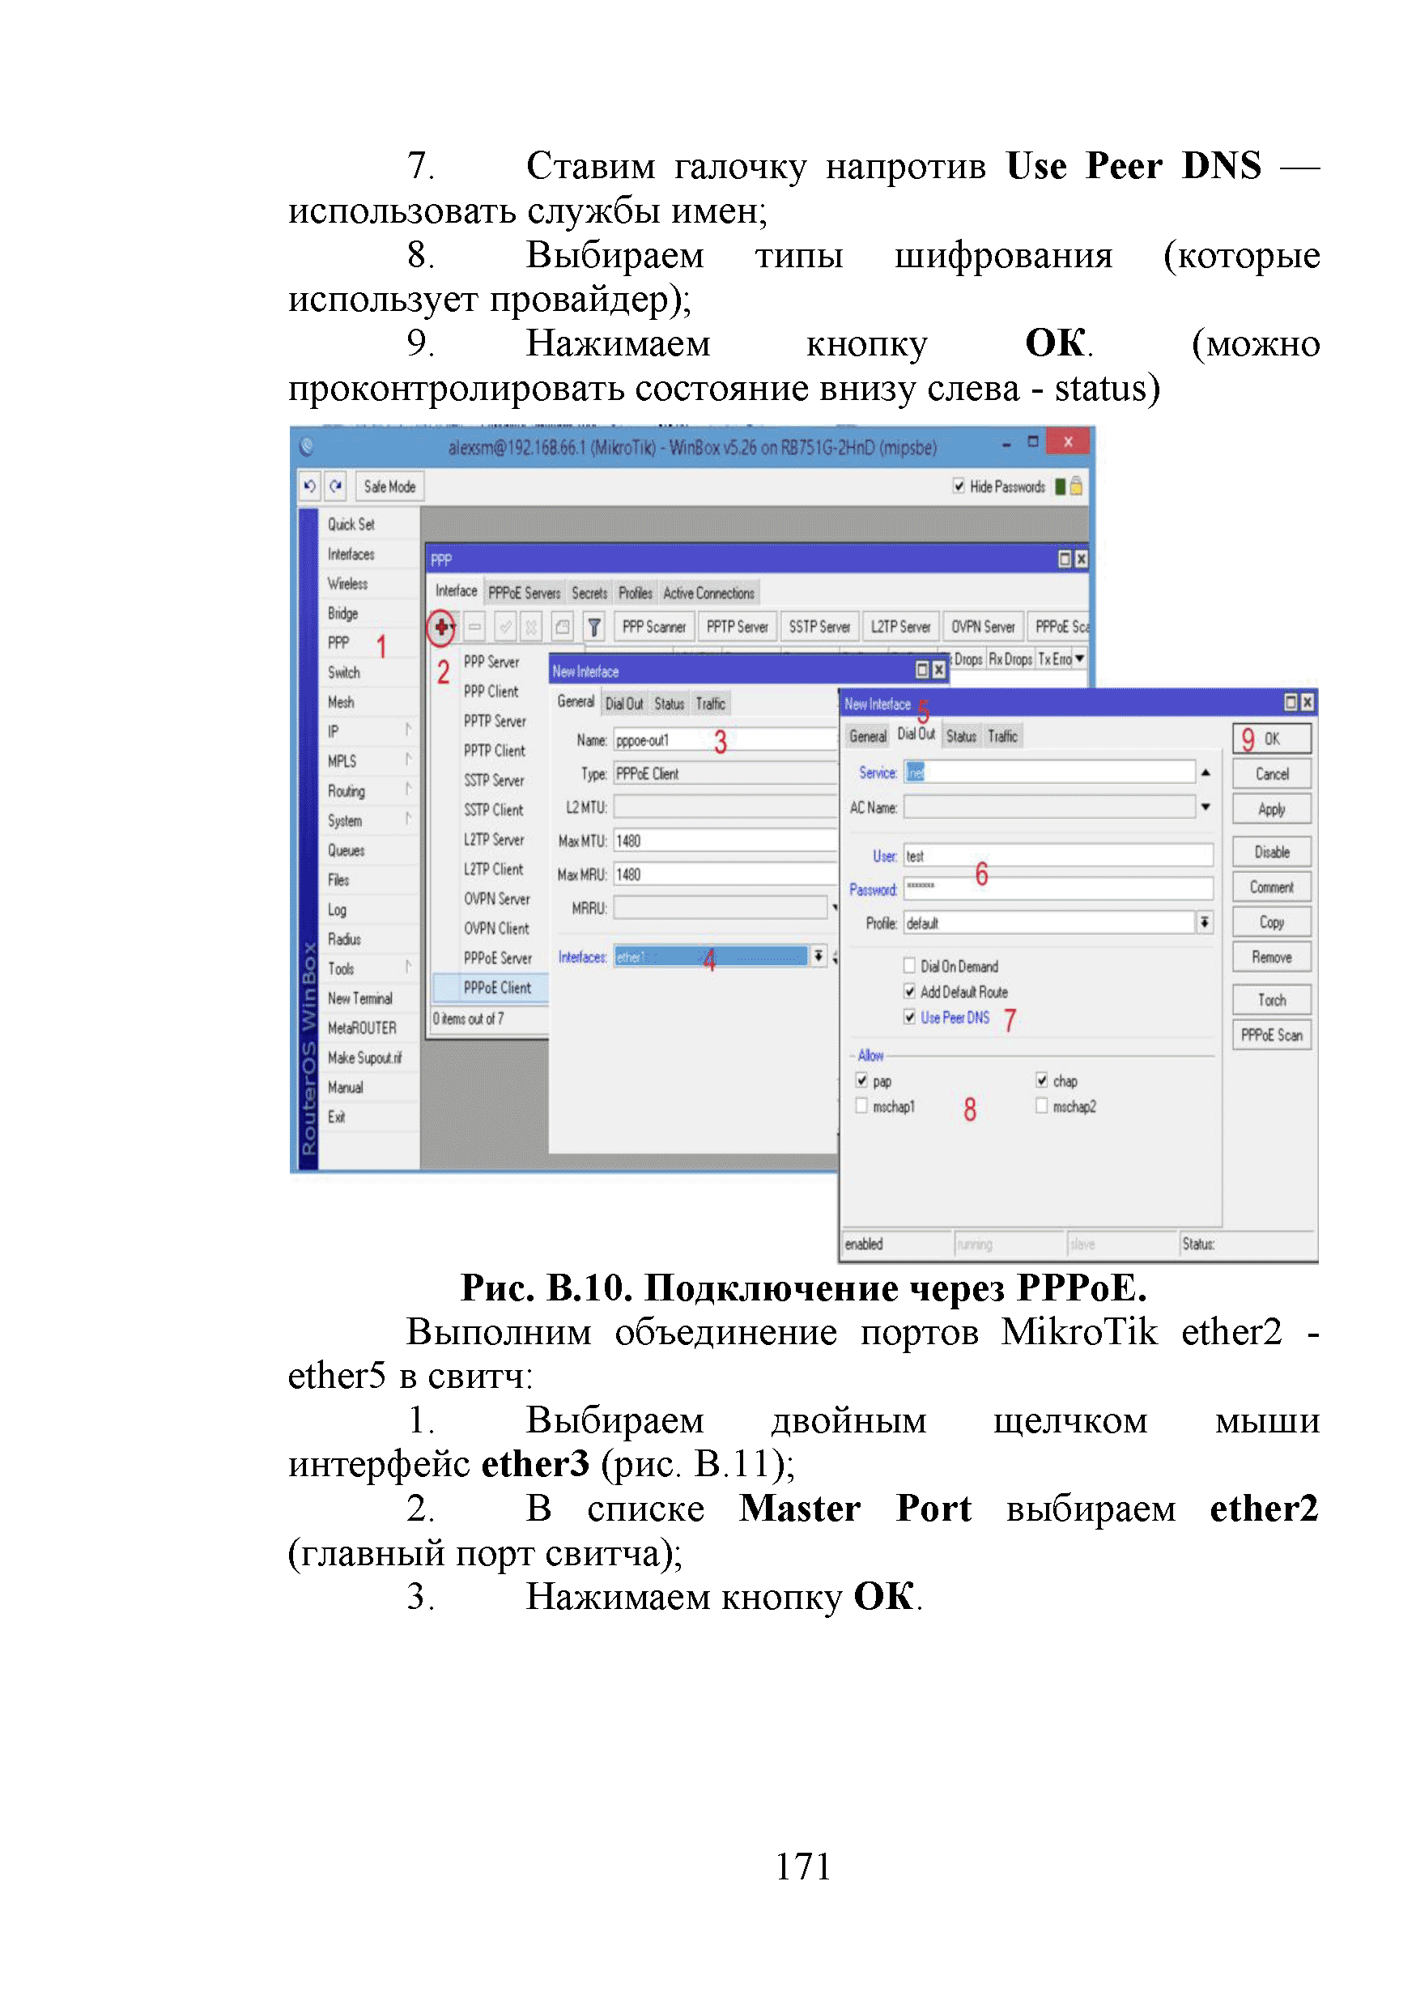This screenshot has width=1416, height=2009.
Task: Click the Rx Drops column header
Action: tap(1011, 659)
